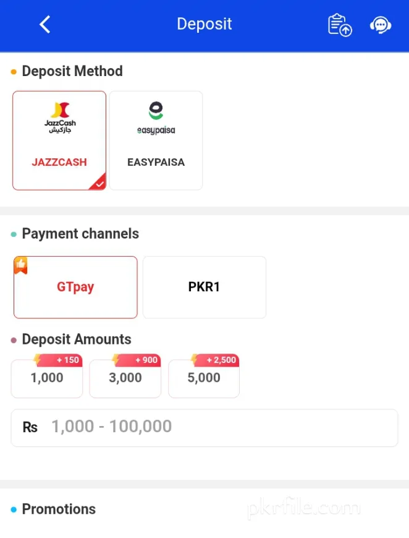Tap the +150 bonus badge

[67, 360]
